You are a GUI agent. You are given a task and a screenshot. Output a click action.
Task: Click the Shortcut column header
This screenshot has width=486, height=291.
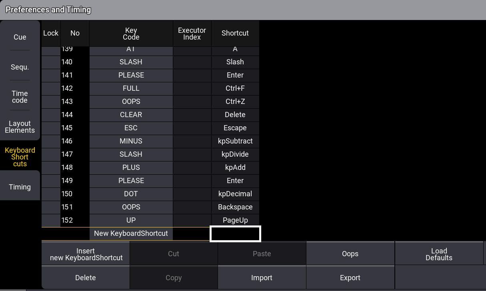235,34
